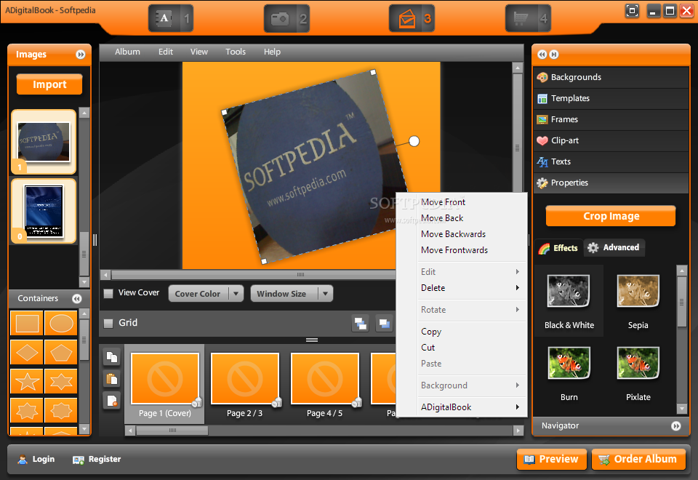The width and height of the screenshot is (698, 480).
Task: Click the Crop Image button
Action: click(611, 216)
